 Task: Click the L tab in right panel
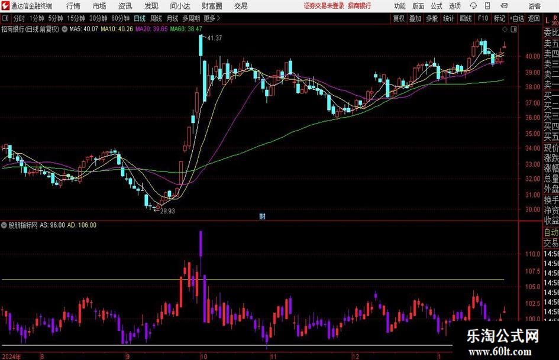tap(547, 21)
